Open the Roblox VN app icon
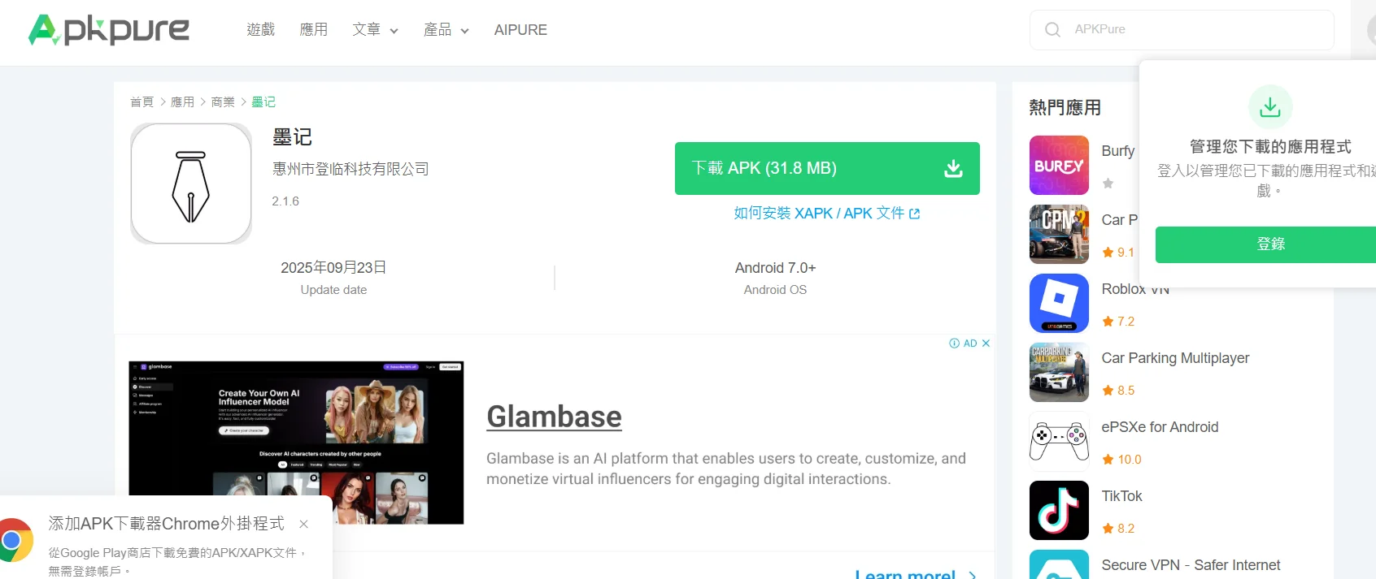This screenshot has width=1376, height=579. coord(1058,303)
